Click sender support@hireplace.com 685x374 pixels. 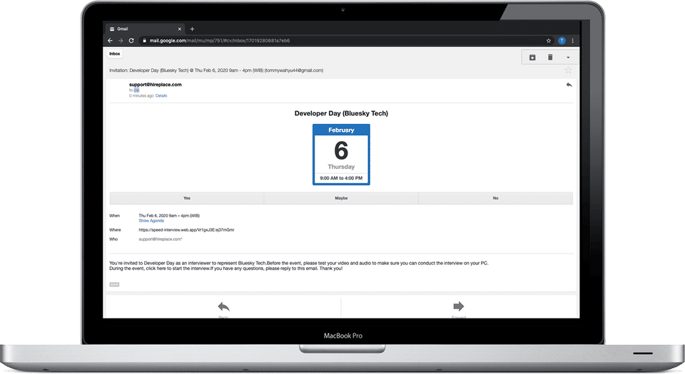point(155,85)
